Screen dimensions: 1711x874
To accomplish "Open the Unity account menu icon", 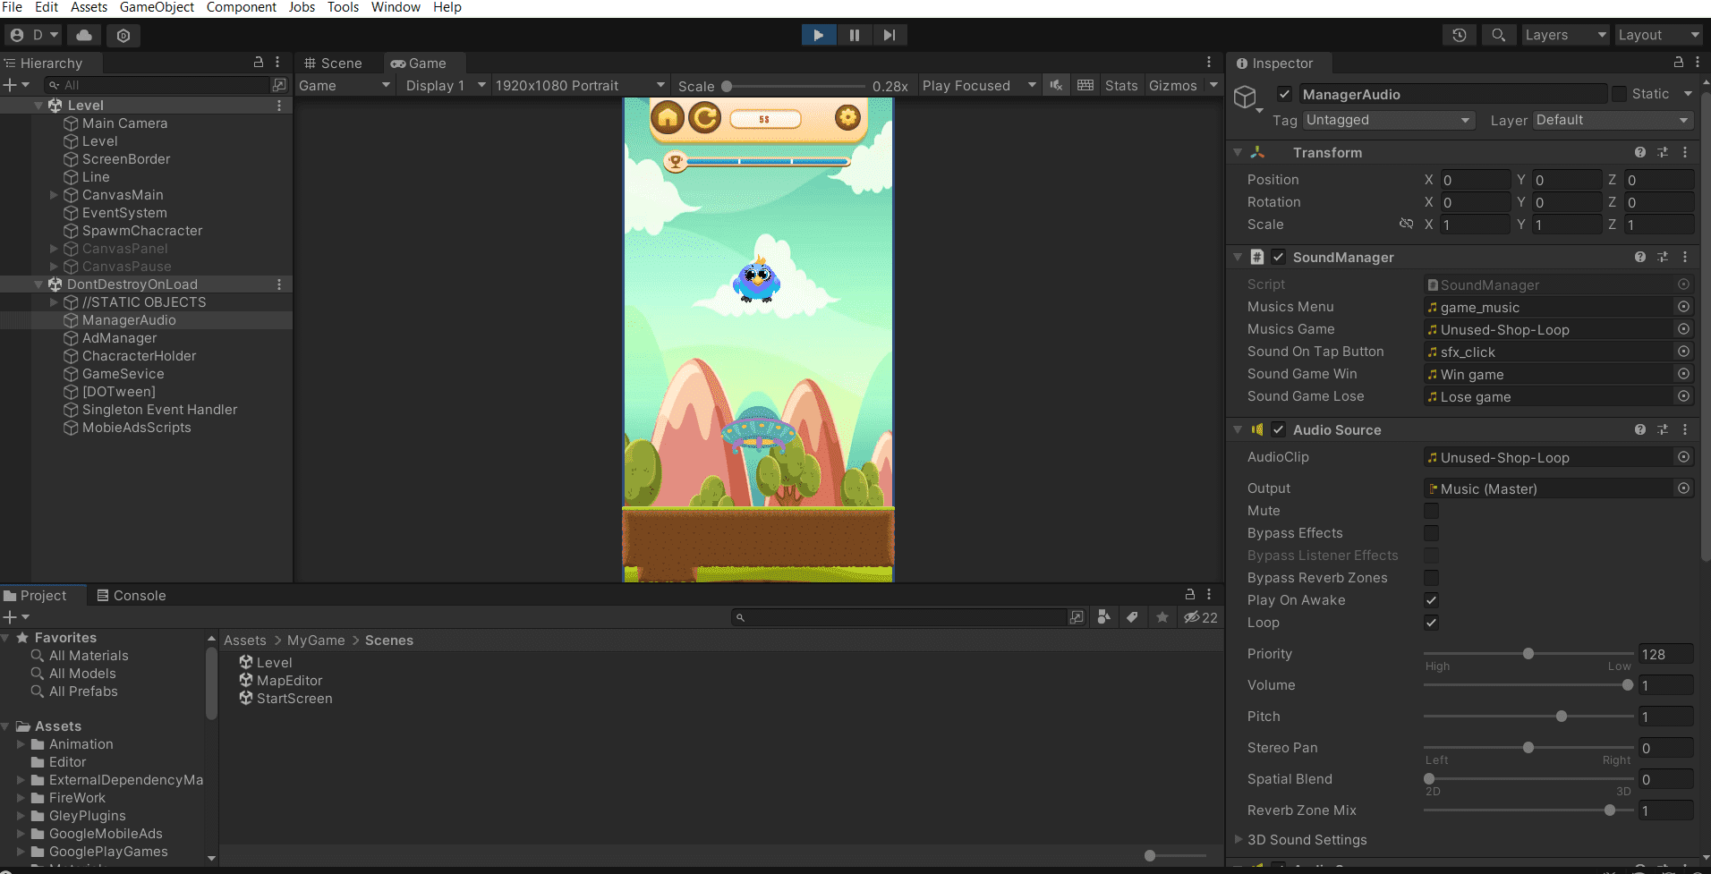I will [32, 35].
